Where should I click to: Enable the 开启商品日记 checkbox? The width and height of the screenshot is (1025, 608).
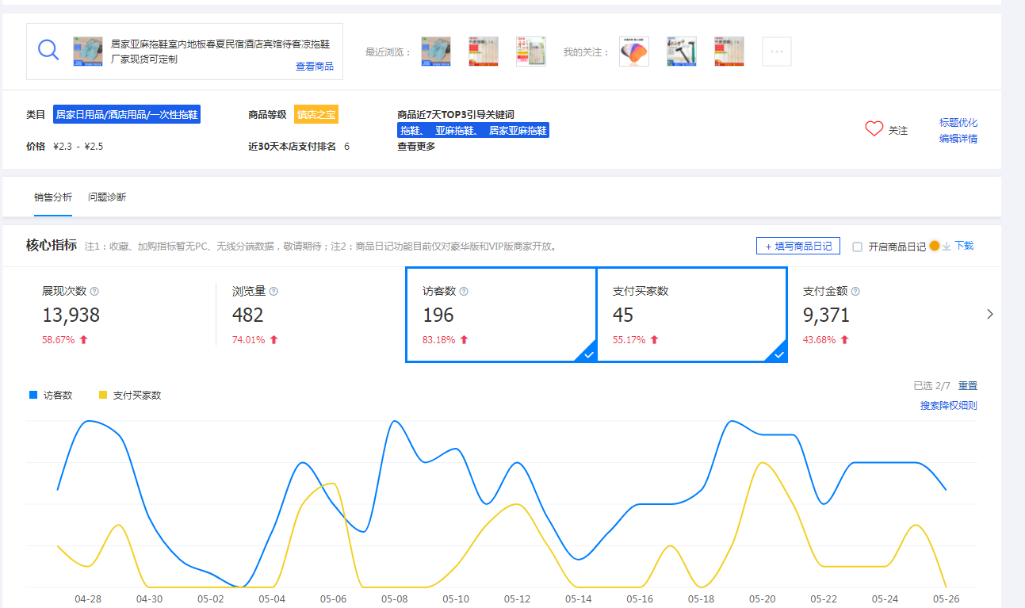(x=857, y=247)
